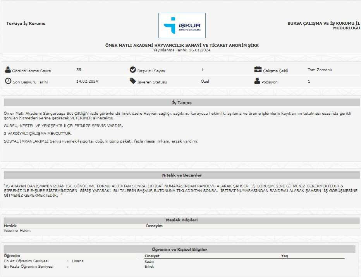
Task: Click the Nitelik ve Beceriler section header
Action: [x=182, y=175]
